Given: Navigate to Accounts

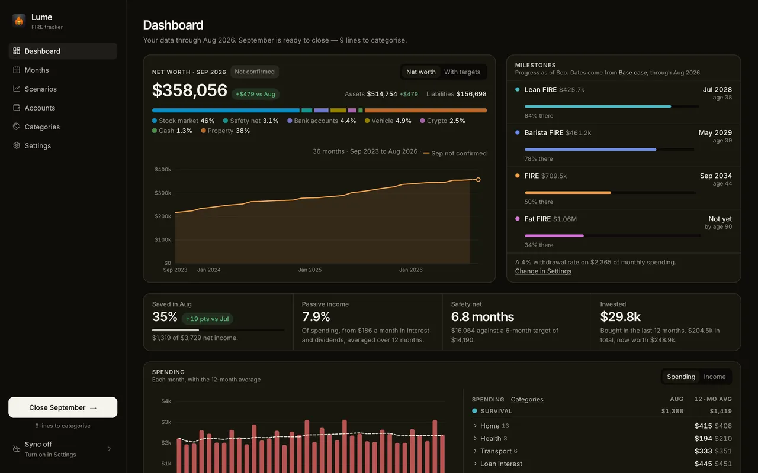Looking at the screenshot, I should tap(63, 108).
